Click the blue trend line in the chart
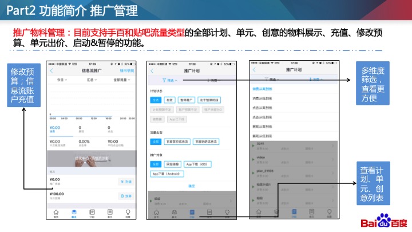The image size is (412, 232). 81,116
